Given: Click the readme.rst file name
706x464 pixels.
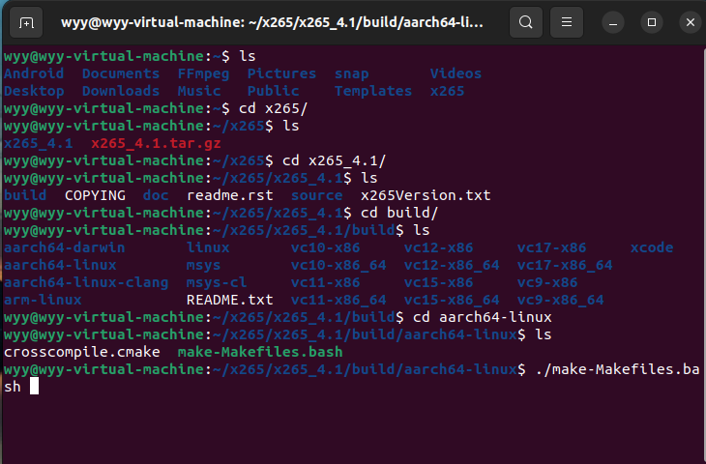Looking at the screenshot, I should coord(221,195).
